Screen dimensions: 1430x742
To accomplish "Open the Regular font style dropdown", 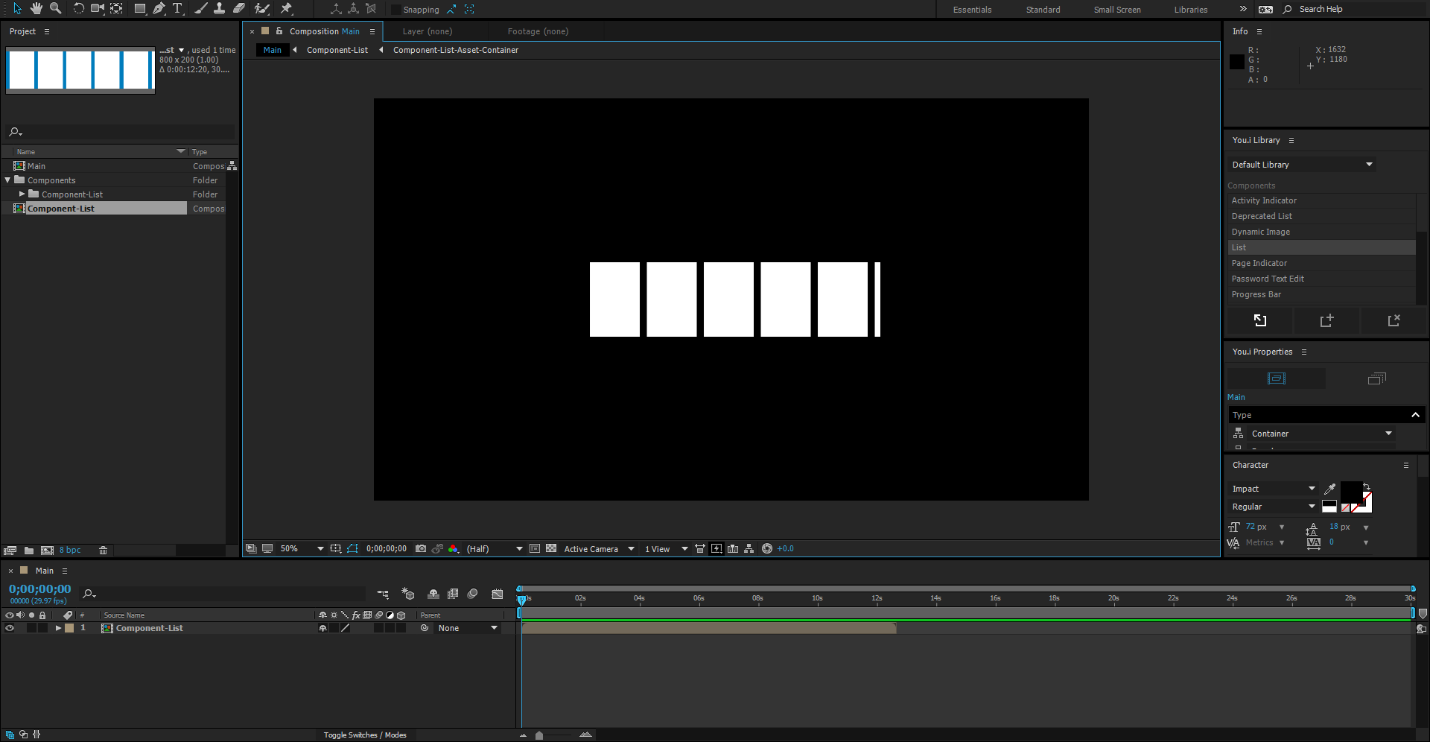I will tap(1273, 507).
